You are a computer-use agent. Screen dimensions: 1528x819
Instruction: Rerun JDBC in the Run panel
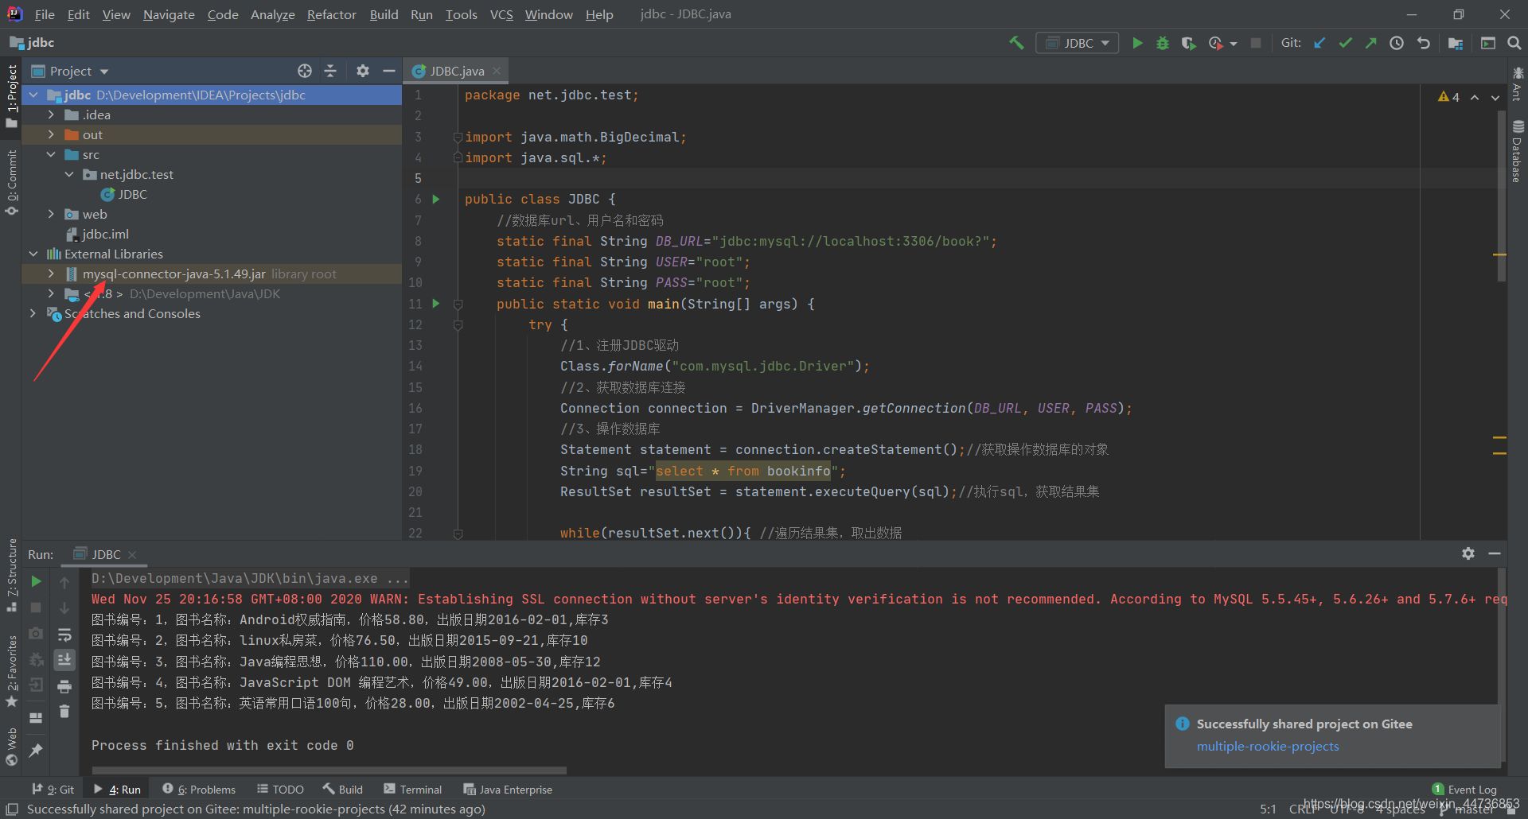coord(36,581)
